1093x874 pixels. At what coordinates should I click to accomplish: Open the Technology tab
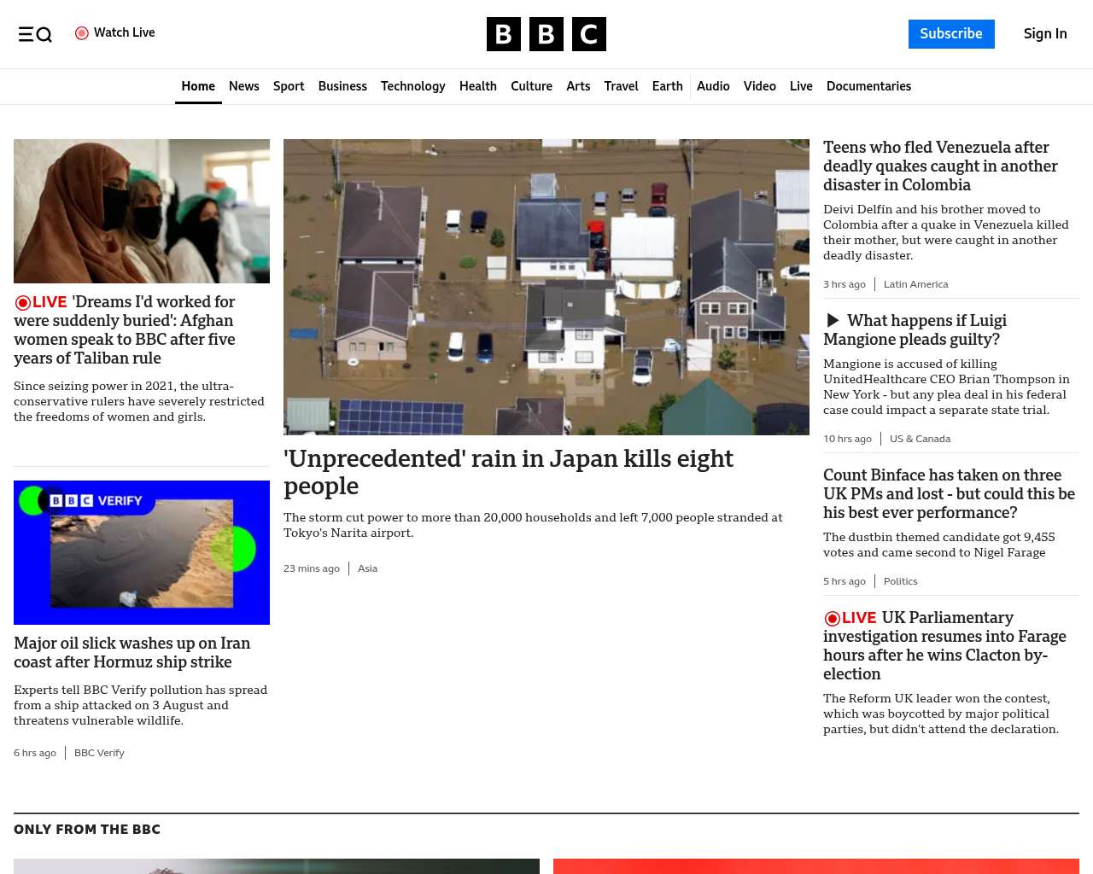(413, 86)
